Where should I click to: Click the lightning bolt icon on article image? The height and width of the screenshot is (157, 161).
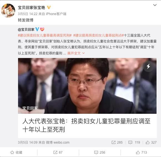pyautogui.click(x=148, y=66)
